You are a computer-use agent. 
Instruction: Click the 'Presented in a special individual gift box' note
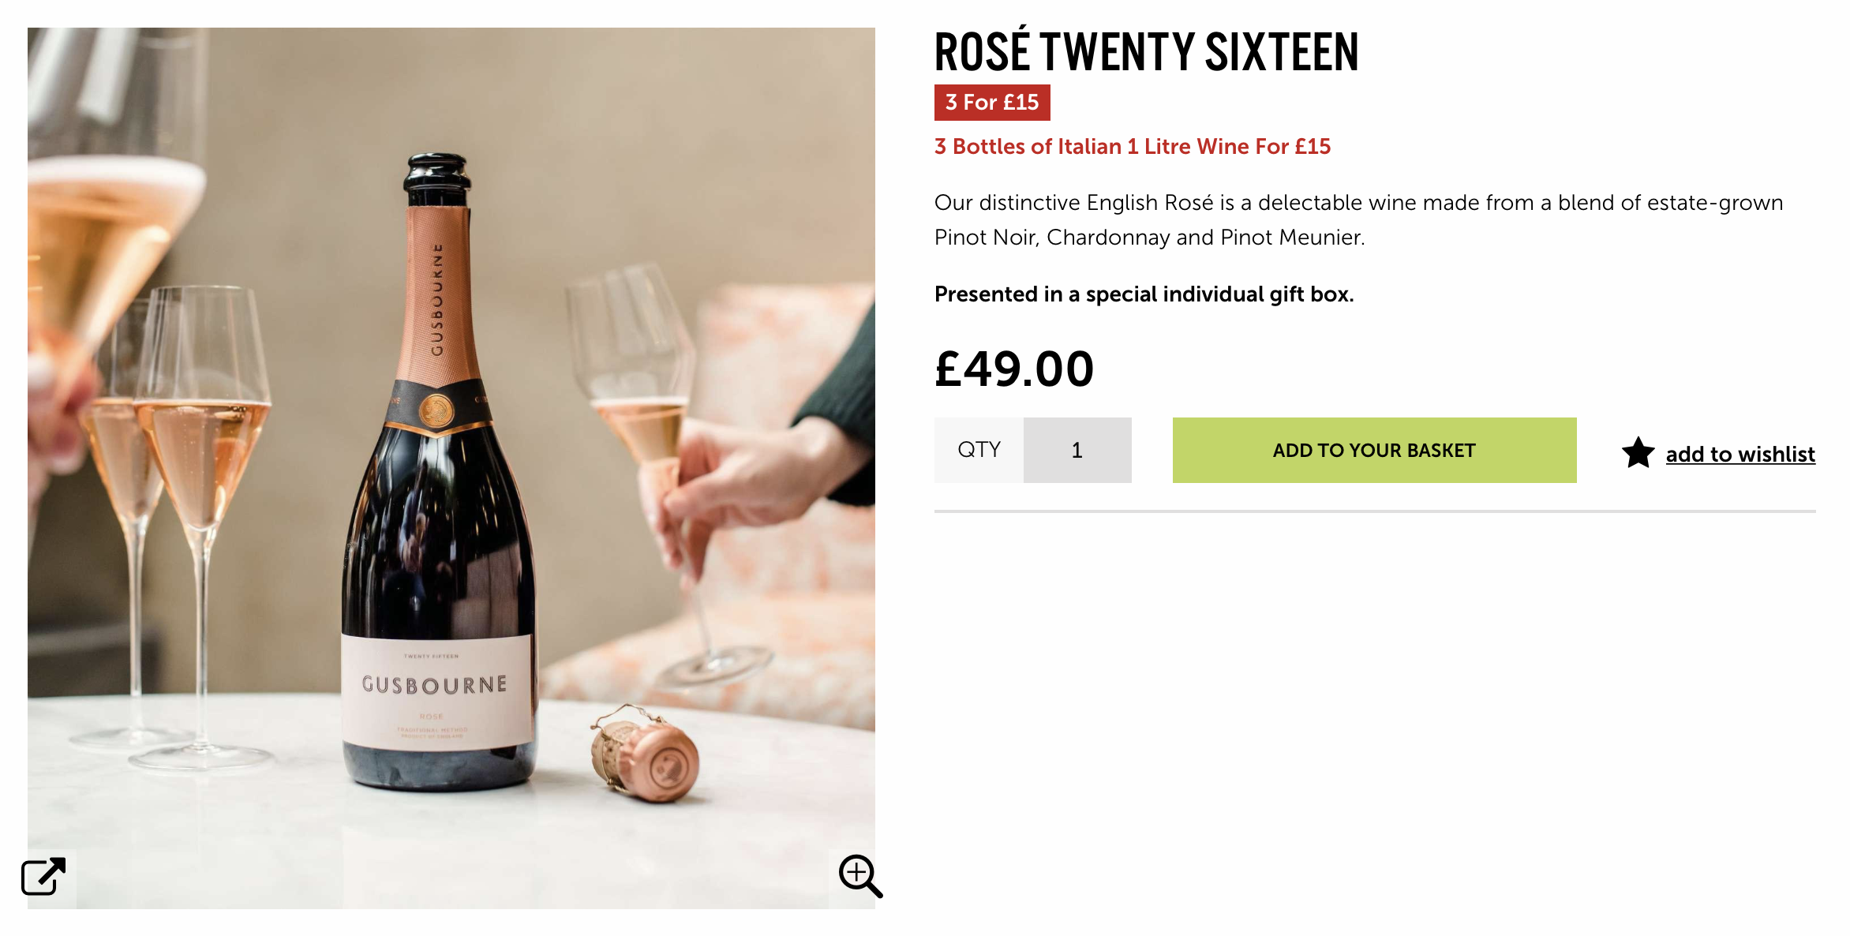(x=1144, y=294)
